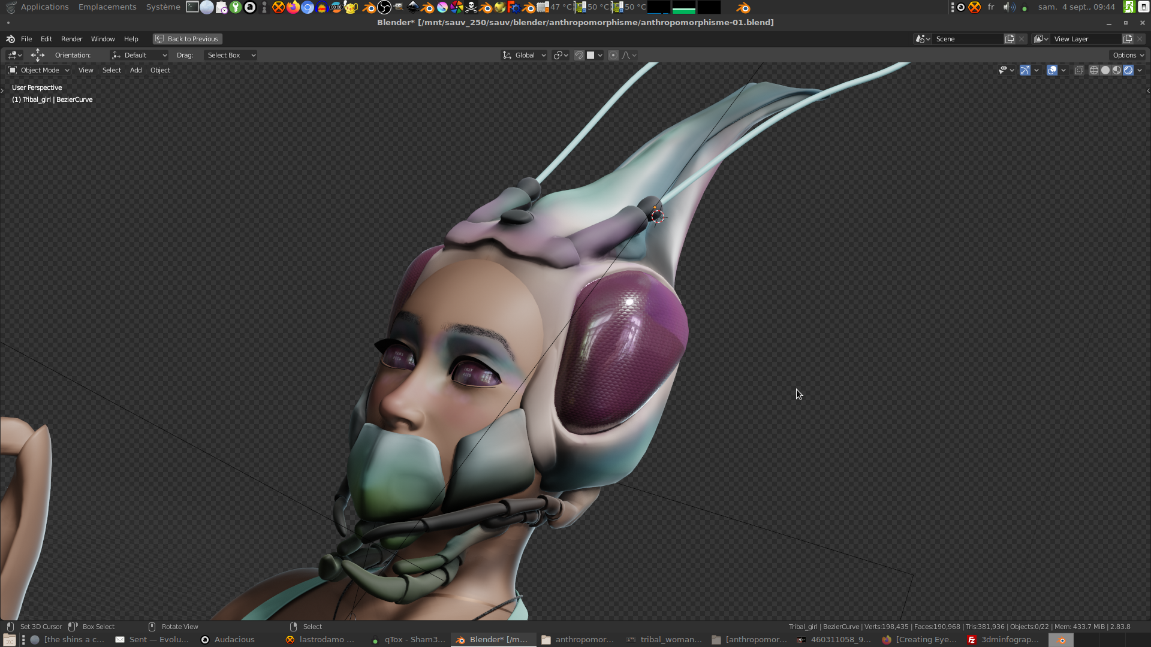Switch to solid viewport shading
The width and height of the screenshot is (1151, 647).
[x=1105, y=70]
